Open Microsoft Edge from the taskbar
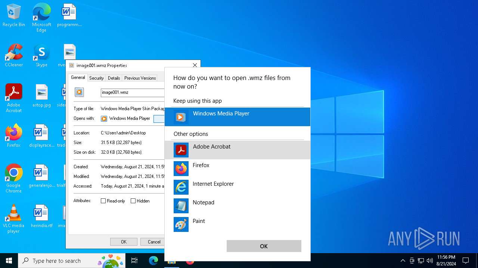The image size is (478, 268). [x=153, y=261]
